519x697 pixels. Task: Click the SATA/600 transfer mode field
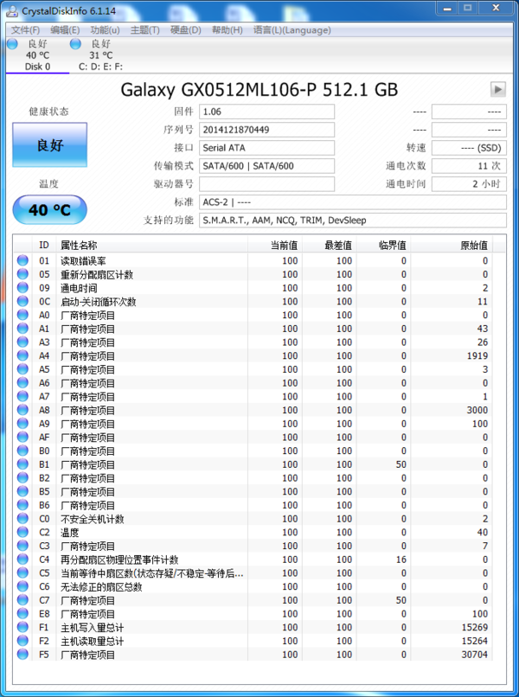tap(266, 166)
